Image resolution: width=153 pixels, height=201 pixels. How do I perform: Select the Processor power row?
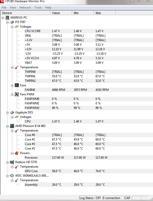89,158
